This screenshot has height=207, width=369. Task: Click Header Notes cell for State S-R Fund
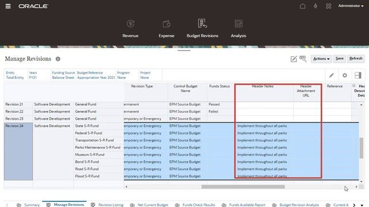pyautogui.click(x=264, y=126)
